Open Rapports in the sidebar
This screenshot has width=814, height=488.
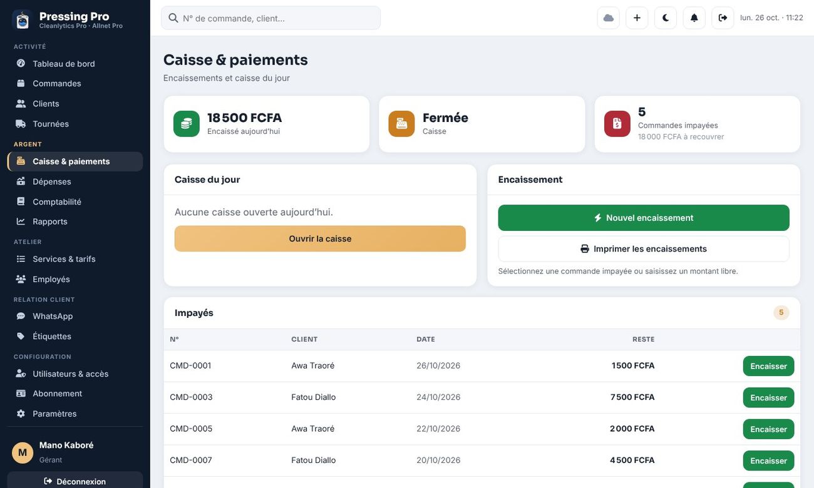(x=75, y=221)
